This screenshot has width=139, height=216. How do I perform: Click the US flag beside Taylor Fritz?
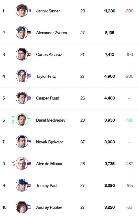coord(29,76)
